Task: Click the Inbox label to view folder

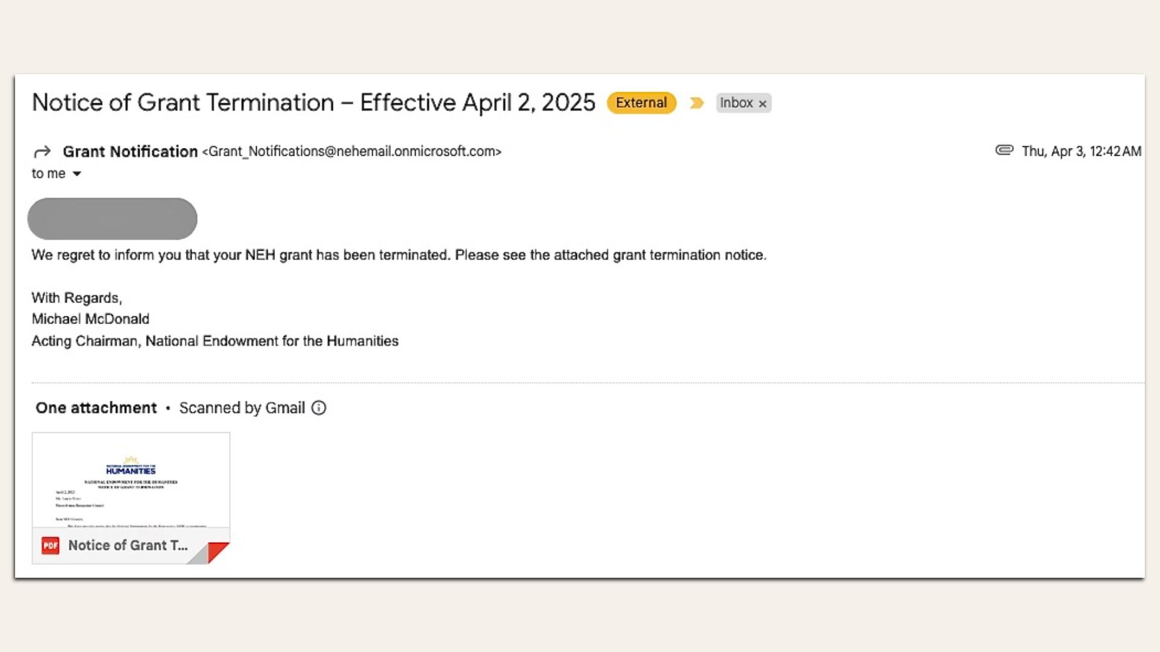Action: point(736,103)
